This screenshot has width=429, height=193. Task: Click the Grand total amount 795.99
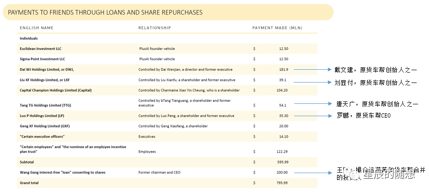pos(283,183)
